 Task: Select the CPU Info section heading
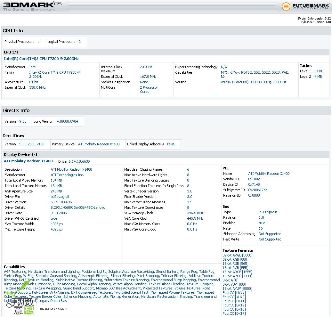point(13,31)
